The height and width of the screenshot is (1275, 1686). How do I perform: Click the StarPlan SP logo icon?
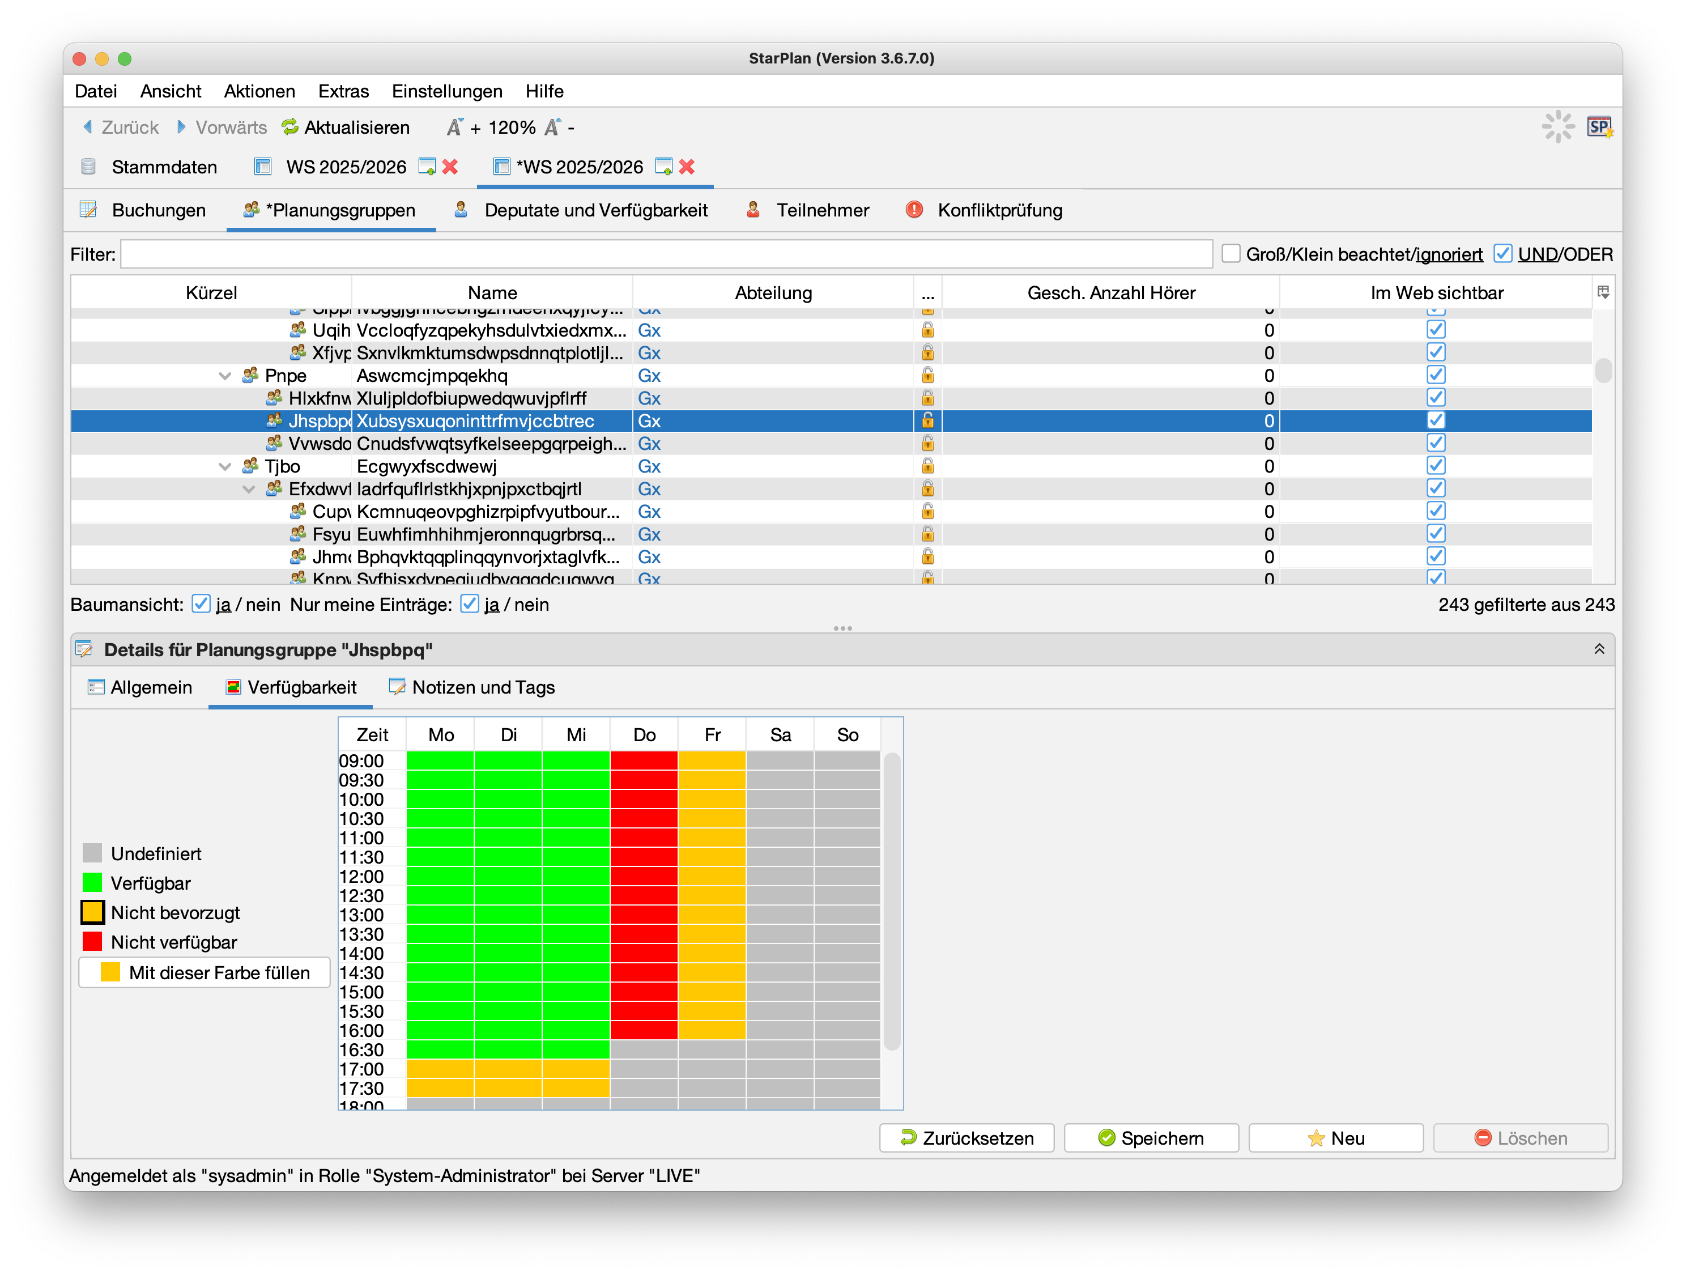tap(1599, 127)
